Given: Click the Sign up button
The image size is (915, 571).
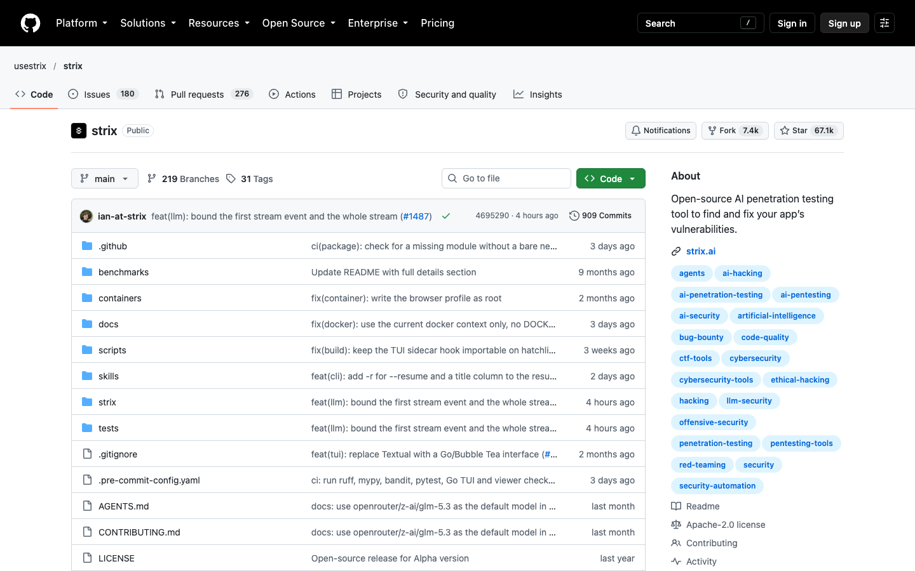Looking at the screenshot, I should click(x=844, y=23).
